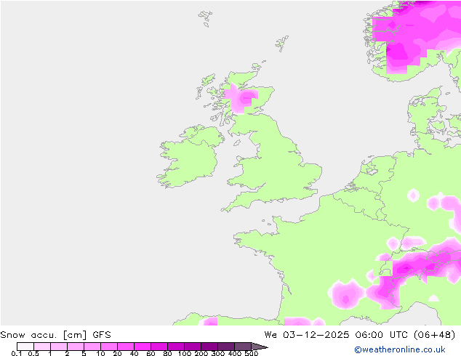Click the 0.1–0.5 cm legend swatch

click(x=25, y=347)
